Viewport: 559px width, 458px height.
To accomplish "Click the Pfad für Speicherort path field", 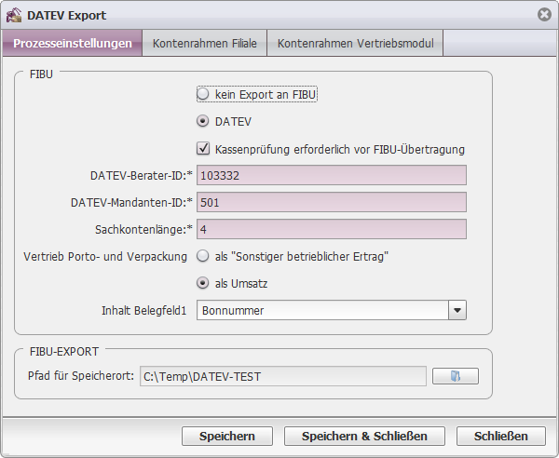I will [283, 376].
